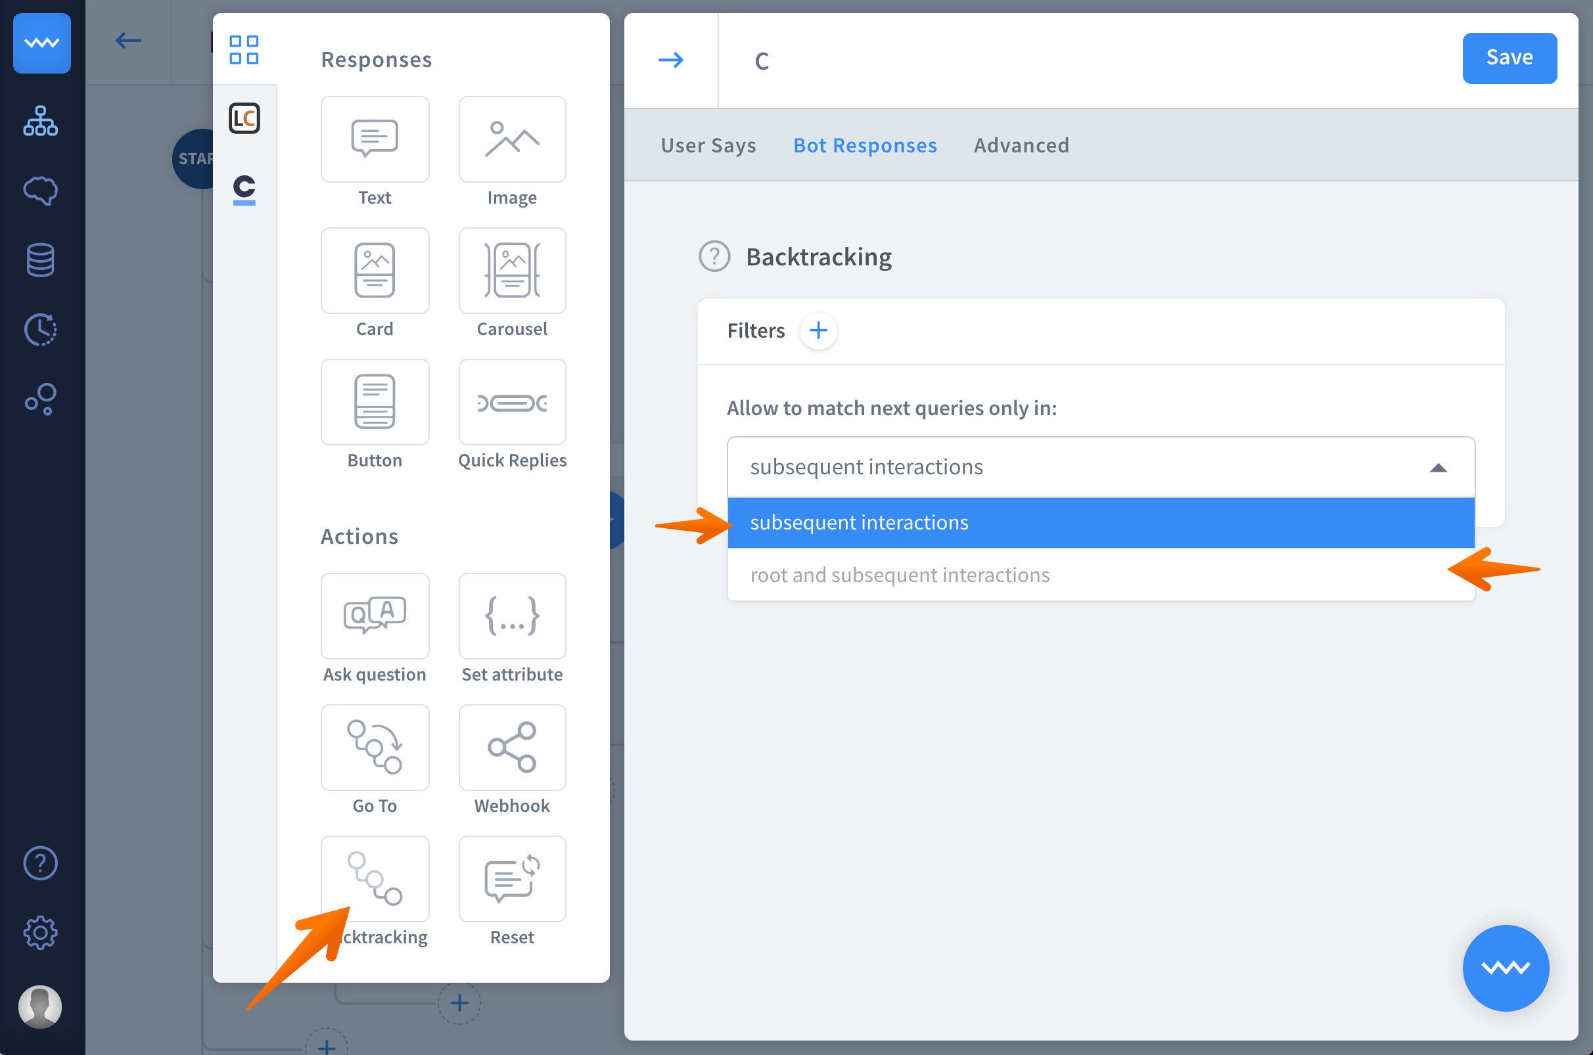Viewport: 1593px width, 1055px height.
Task: Open Stories tree icon in sidebar
Action: click(x=40, y=122)
